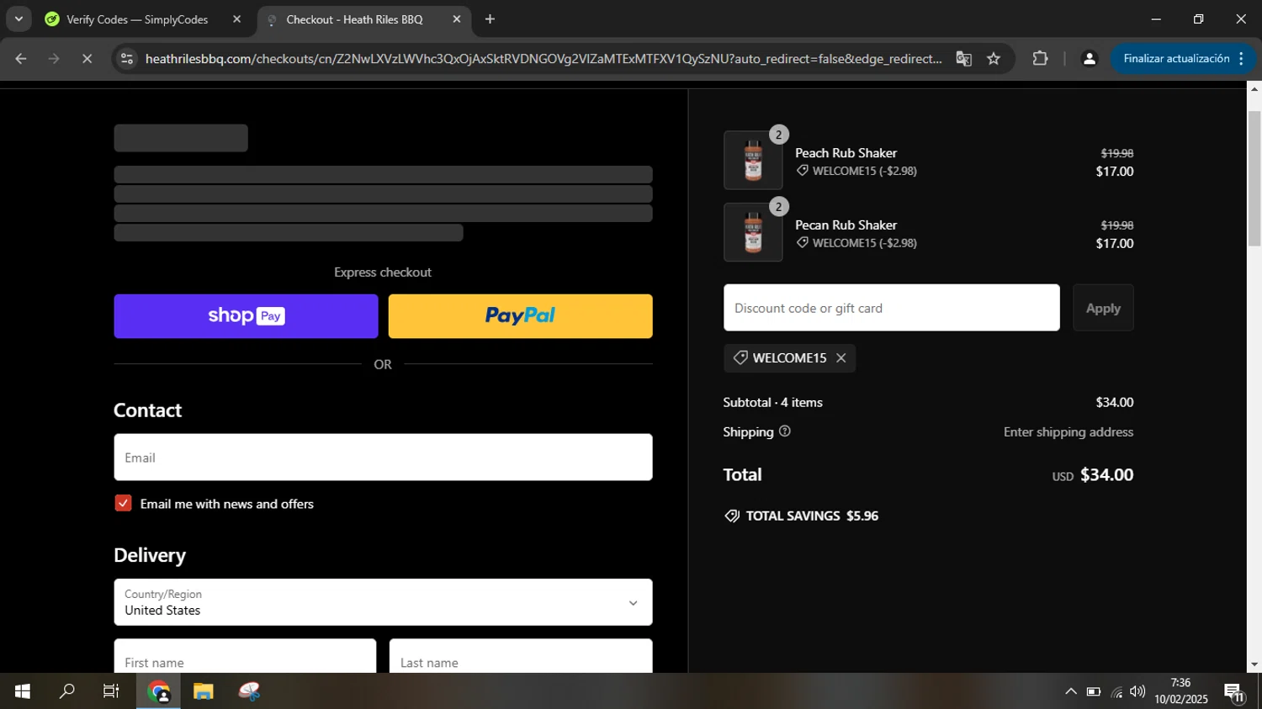Close the Checkout - Heath Riles BBQ tab
The image size is (1262, 709).
coord(457,19)
